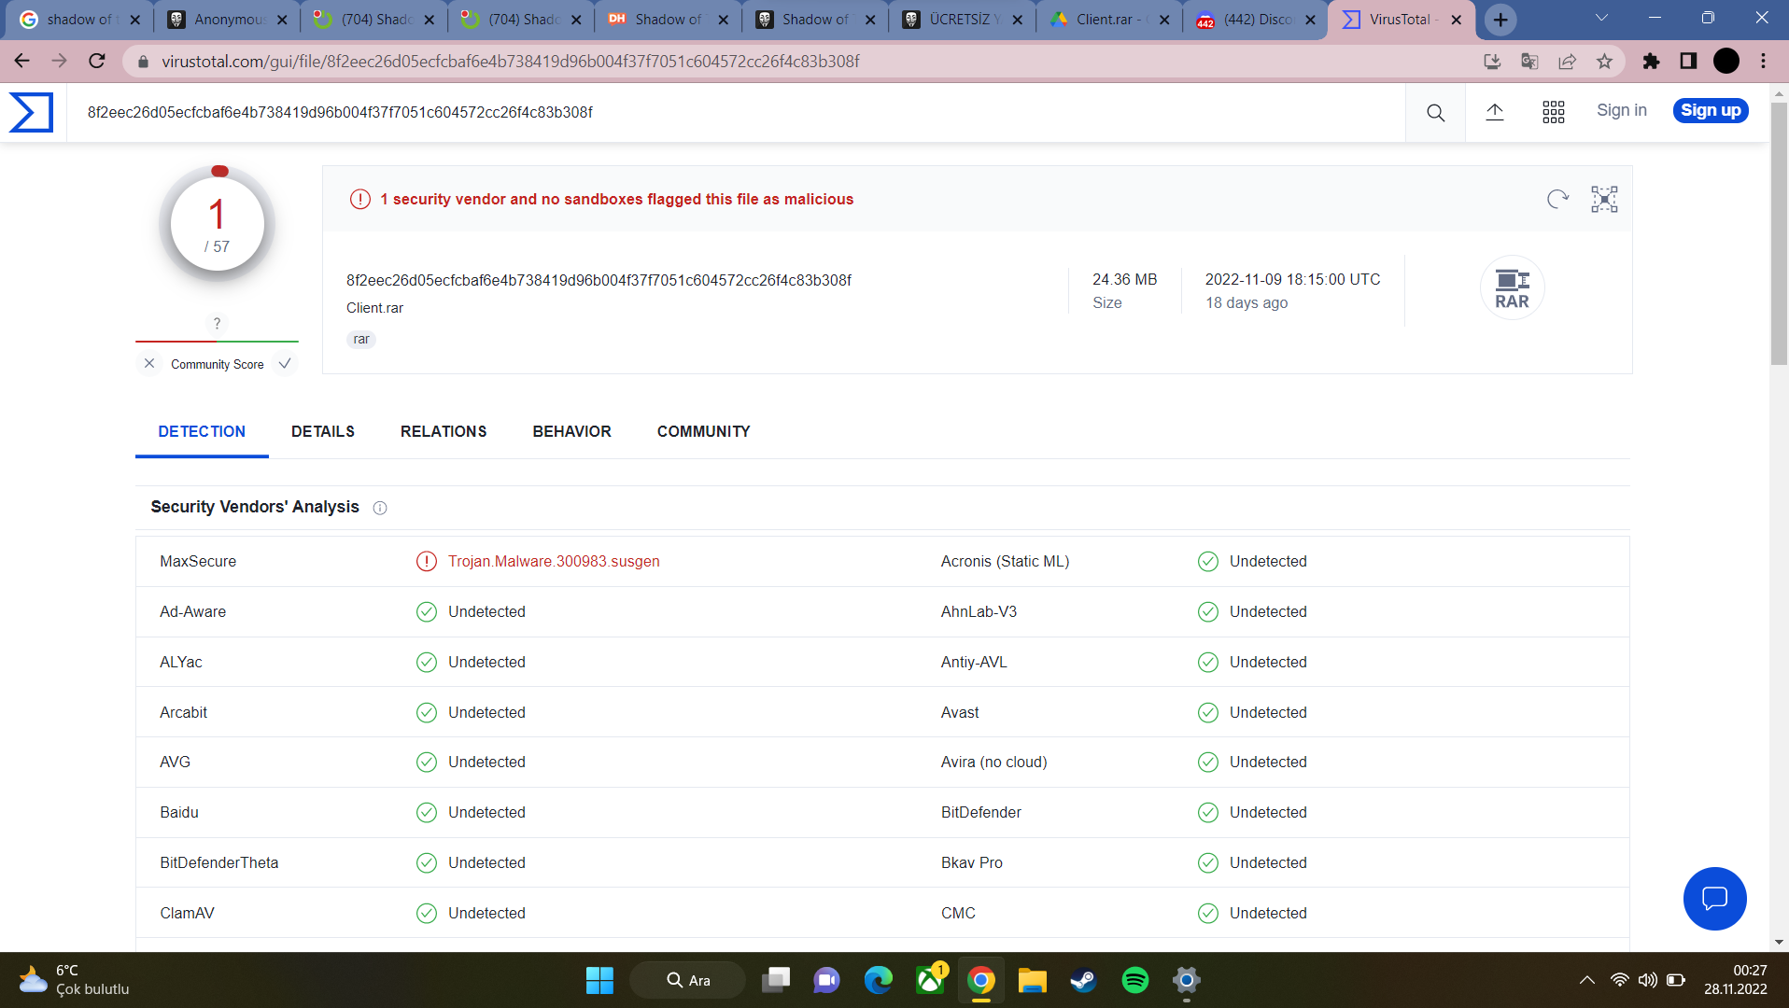Viewport: 1789px width, 1008px height.
Task: Launch Microsoft Edge from the taskbar
Action: [x=878, y=980]
